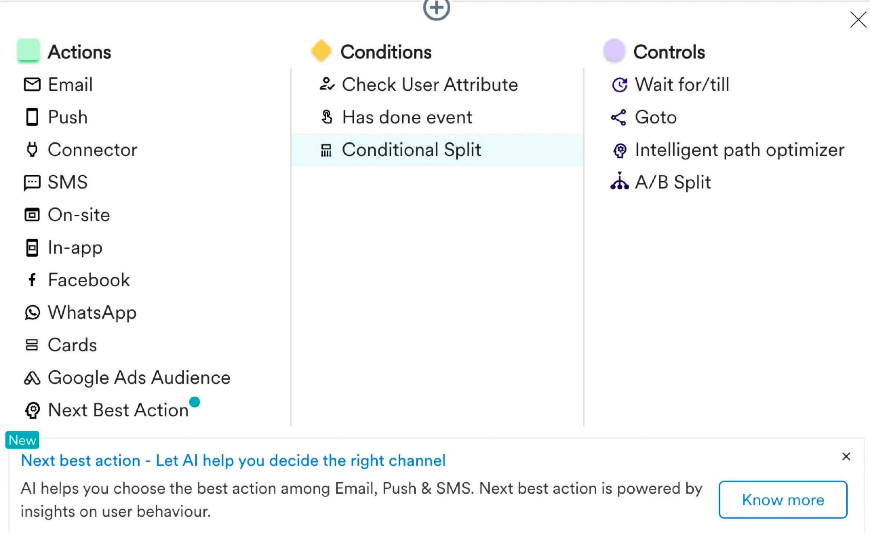Screen dimensions: 870x533
Task: Click the Email envelope icon
Action: pos(32,85)
